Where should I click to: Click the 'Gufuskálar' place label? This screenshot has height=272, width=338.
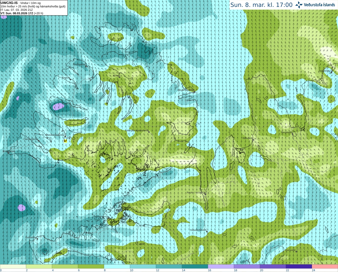pos(31,237)
